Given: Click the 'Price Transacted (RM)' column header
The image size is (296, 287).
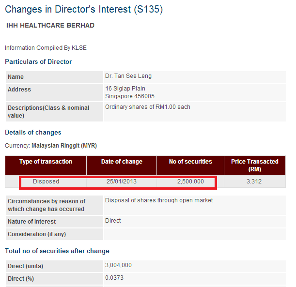Looking at the screenshot, I should (255, 166).
